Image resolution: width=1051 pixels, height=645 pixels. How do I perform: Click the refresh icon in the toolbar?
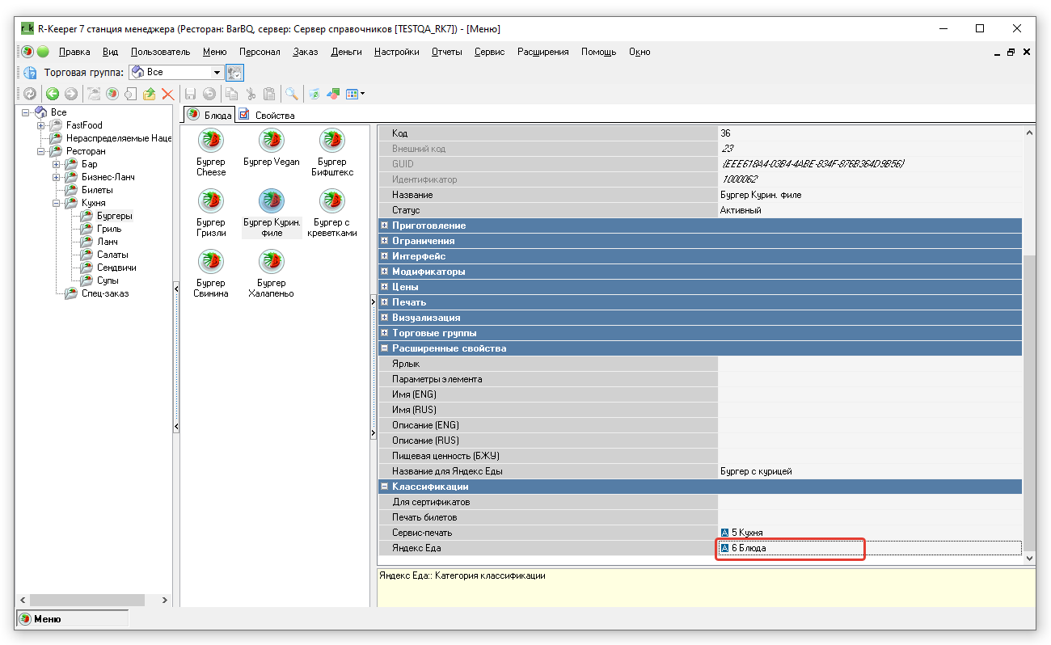(30, 94)
